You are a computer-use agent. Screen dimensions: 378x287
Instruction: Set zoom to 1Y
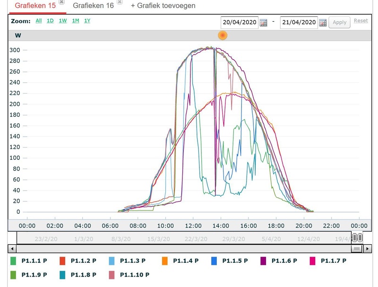[87, 21]
